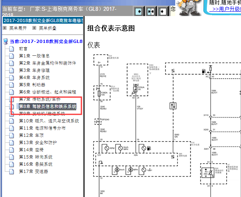Viewport: 241px width, 197px height.
Task: Click the mechanic mascot image at top
Action: pyautogui.click(x=188, y=8)
